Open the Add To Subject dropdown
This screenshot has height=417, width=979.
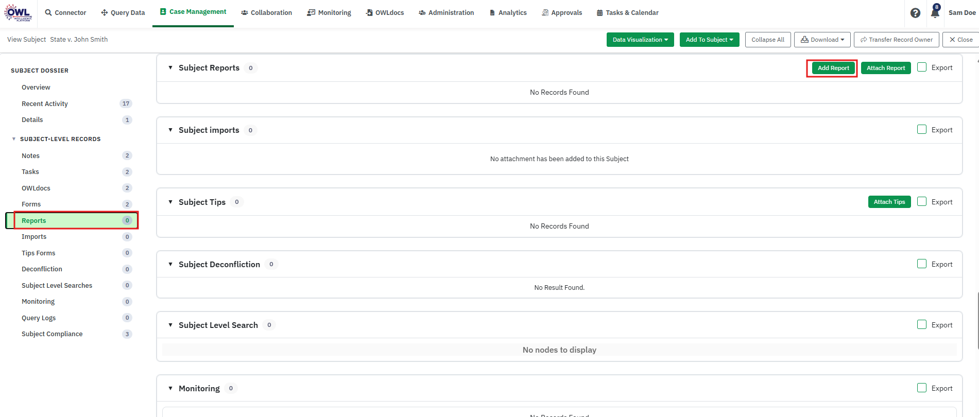pyautogui.click(x=709, y=40)
